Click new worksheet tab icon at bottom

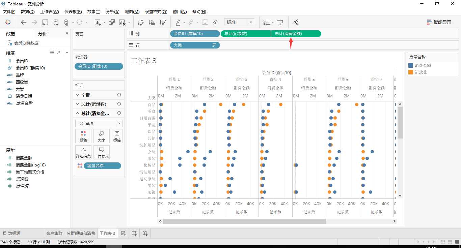pos(124,233)
